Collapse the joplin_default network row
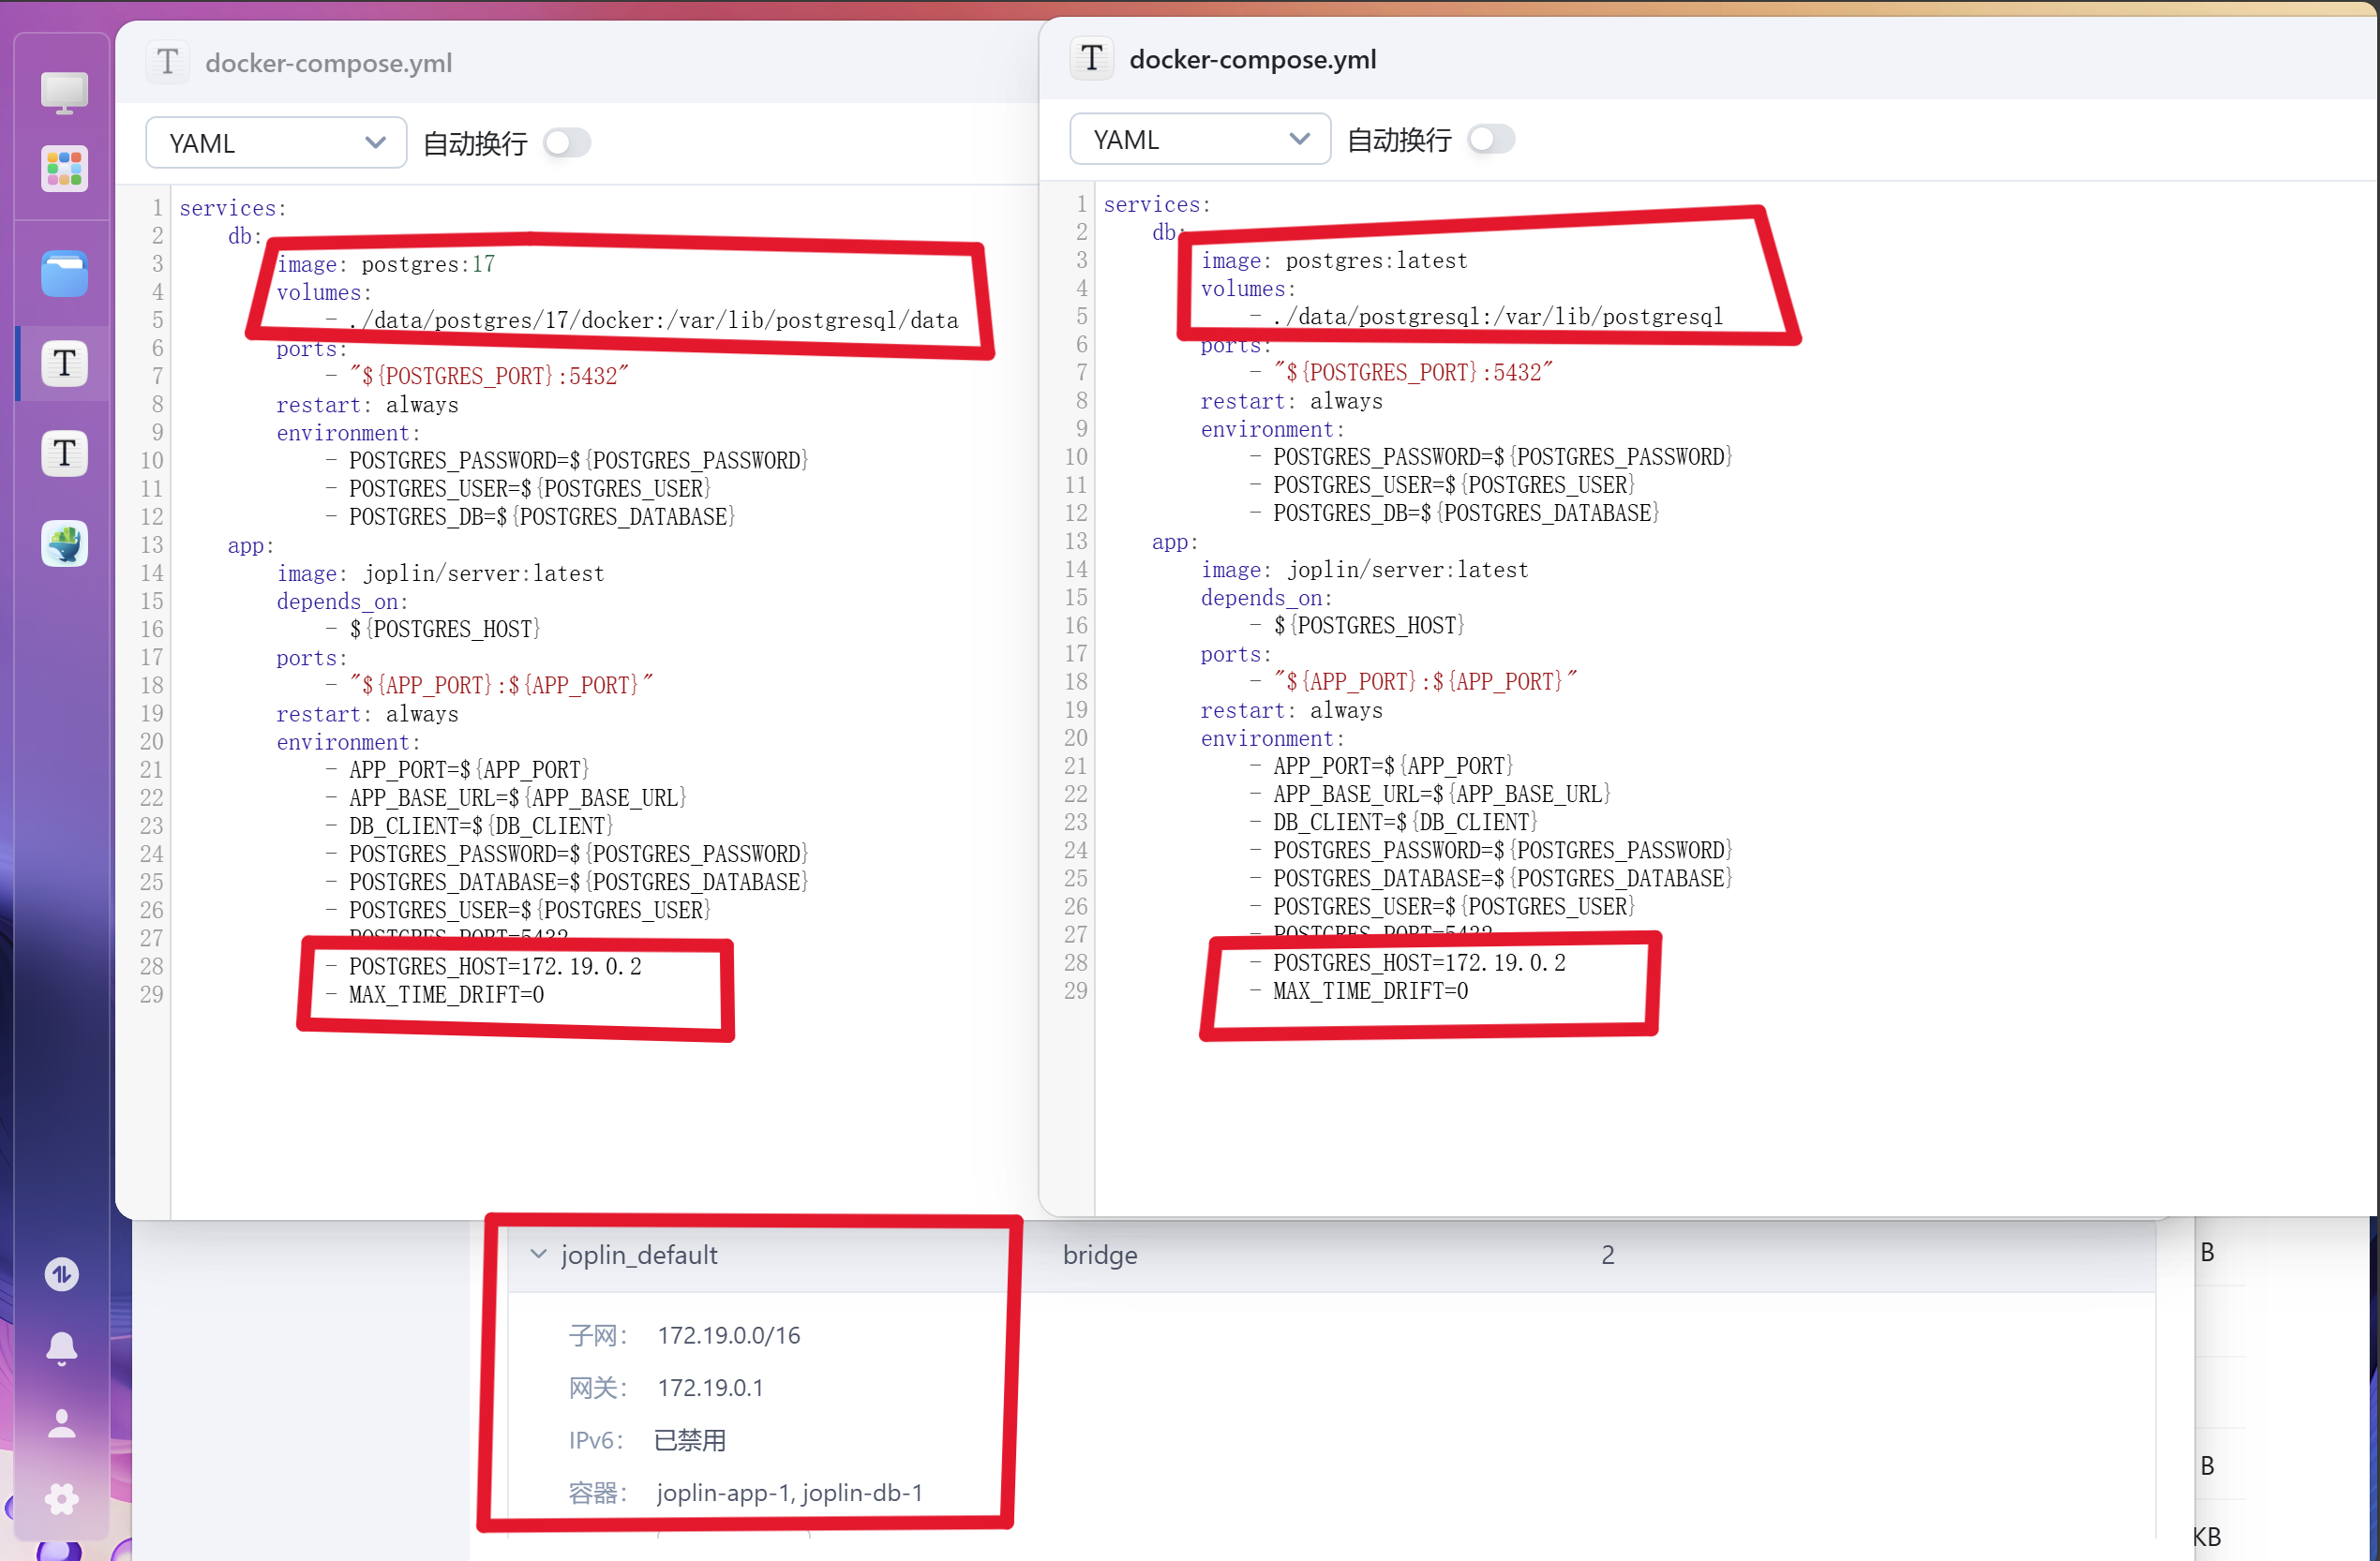Image resolution: width=2380 pixels, height=1561 pixels. pyautogui.click(x=538, y=1255)
